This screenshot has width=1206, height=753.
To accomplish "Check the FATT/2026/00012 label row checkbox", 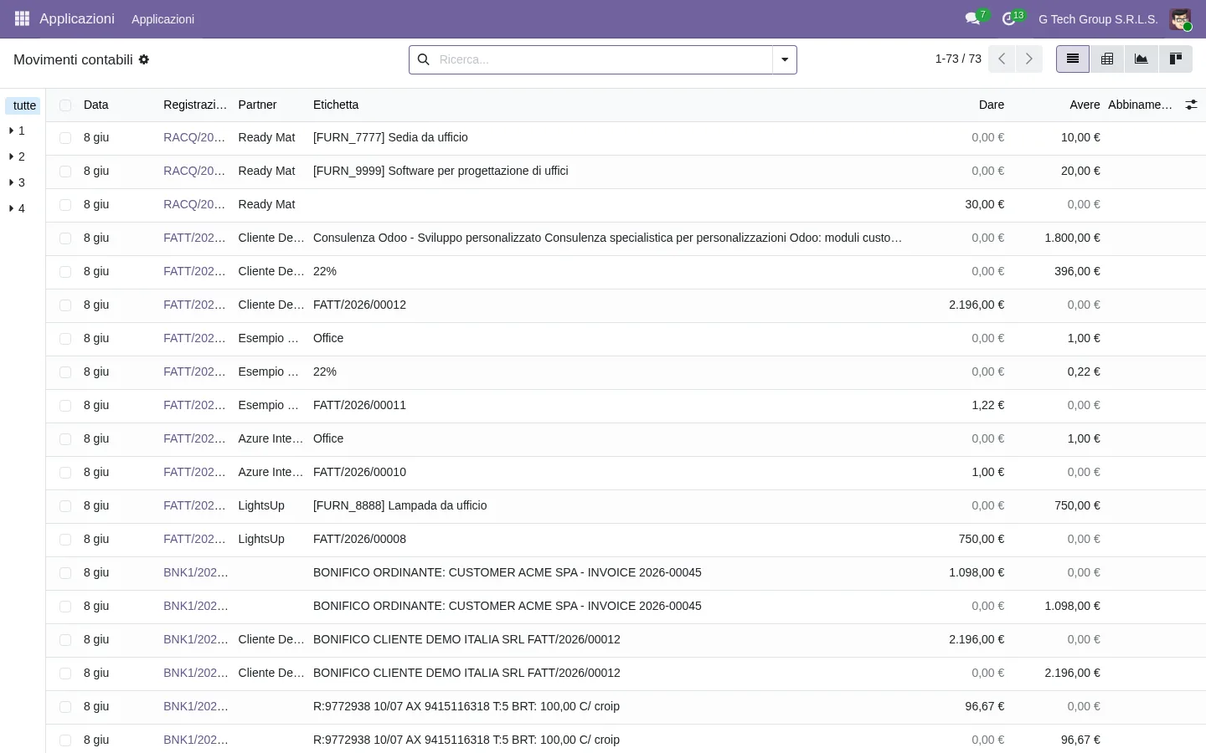I will pyautogui.click(x=65, y=305).
